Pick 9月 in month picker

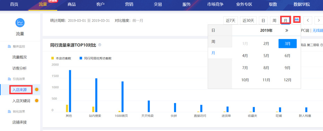click(x=288, y=68)
